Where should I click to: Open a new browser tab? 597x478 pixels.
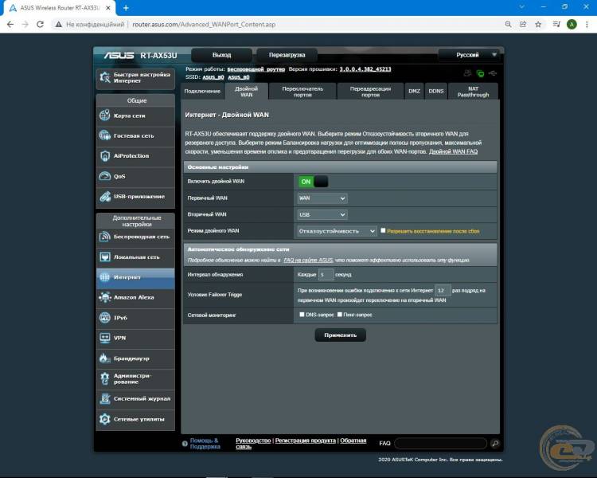126,8
